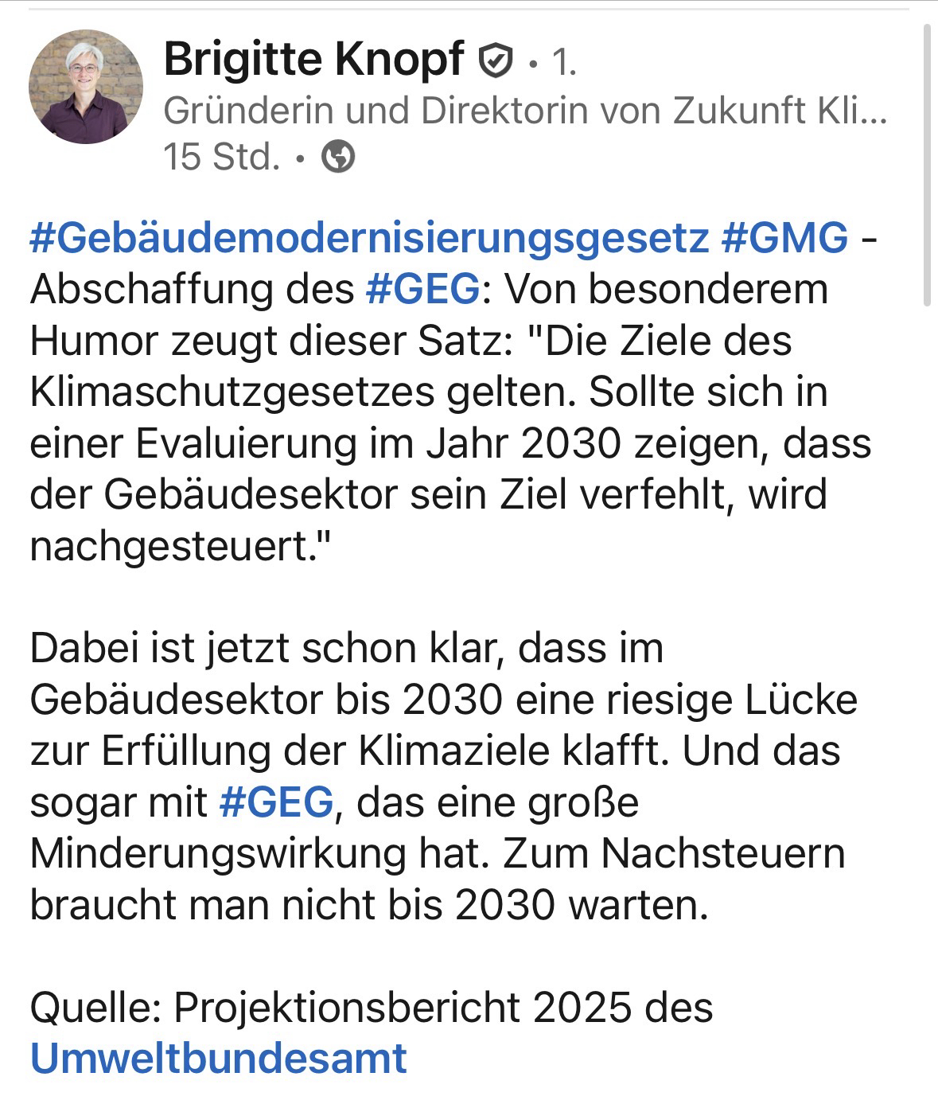Open Brigitte Knopf's profile photo
This screenshot has width=938, height=1100.
coord(86,87)
